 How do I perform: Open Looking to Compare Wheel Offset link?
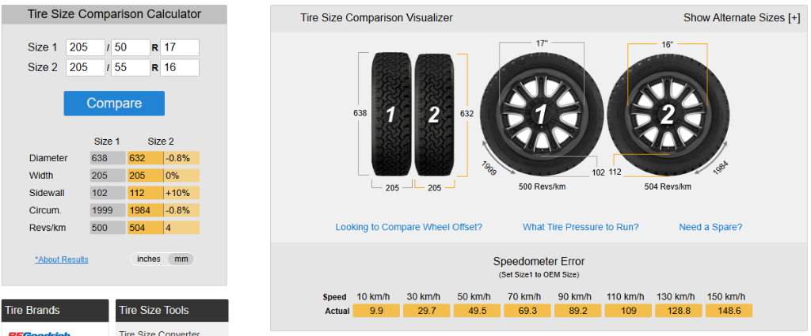click(409, 227)
